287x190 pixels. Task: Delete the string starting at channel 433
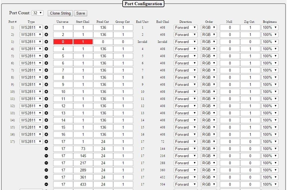click(46, 184)
